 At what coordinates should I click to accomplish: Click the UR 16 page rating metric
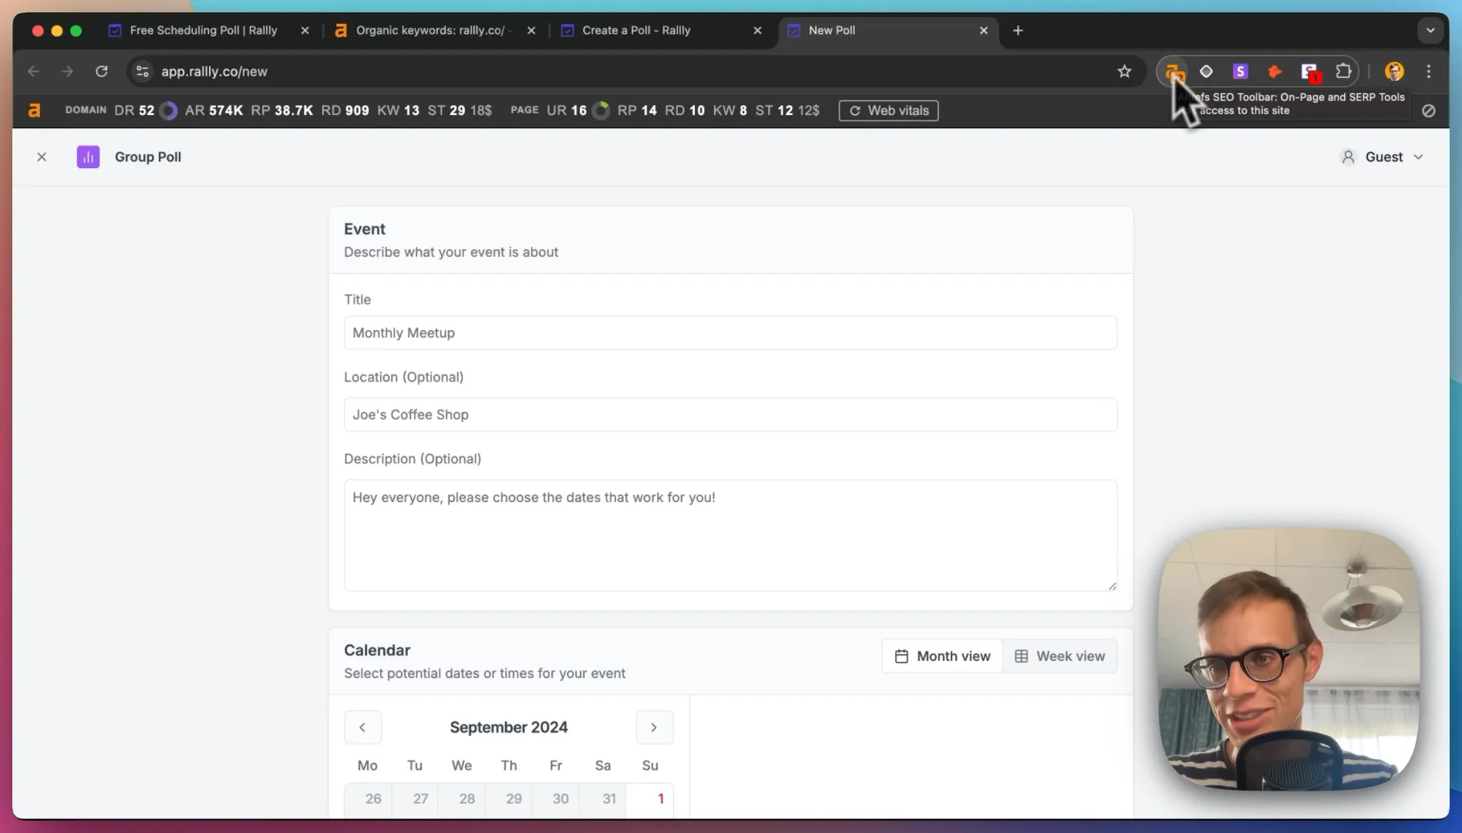pos(567,110)
